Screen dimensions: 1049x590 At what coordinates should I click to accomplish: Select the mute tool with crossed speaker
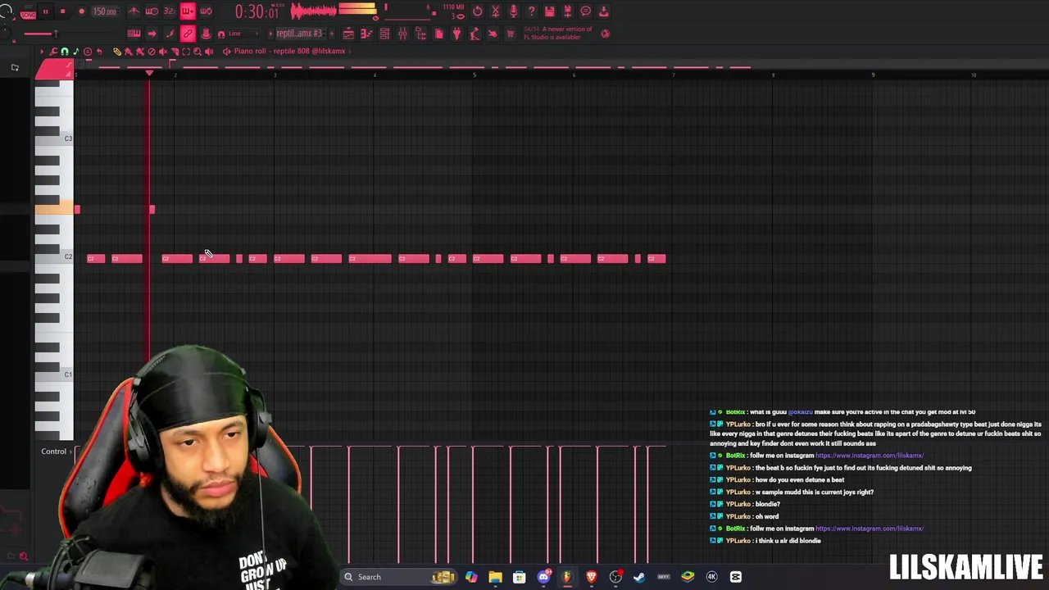click(x=163, y=52)
